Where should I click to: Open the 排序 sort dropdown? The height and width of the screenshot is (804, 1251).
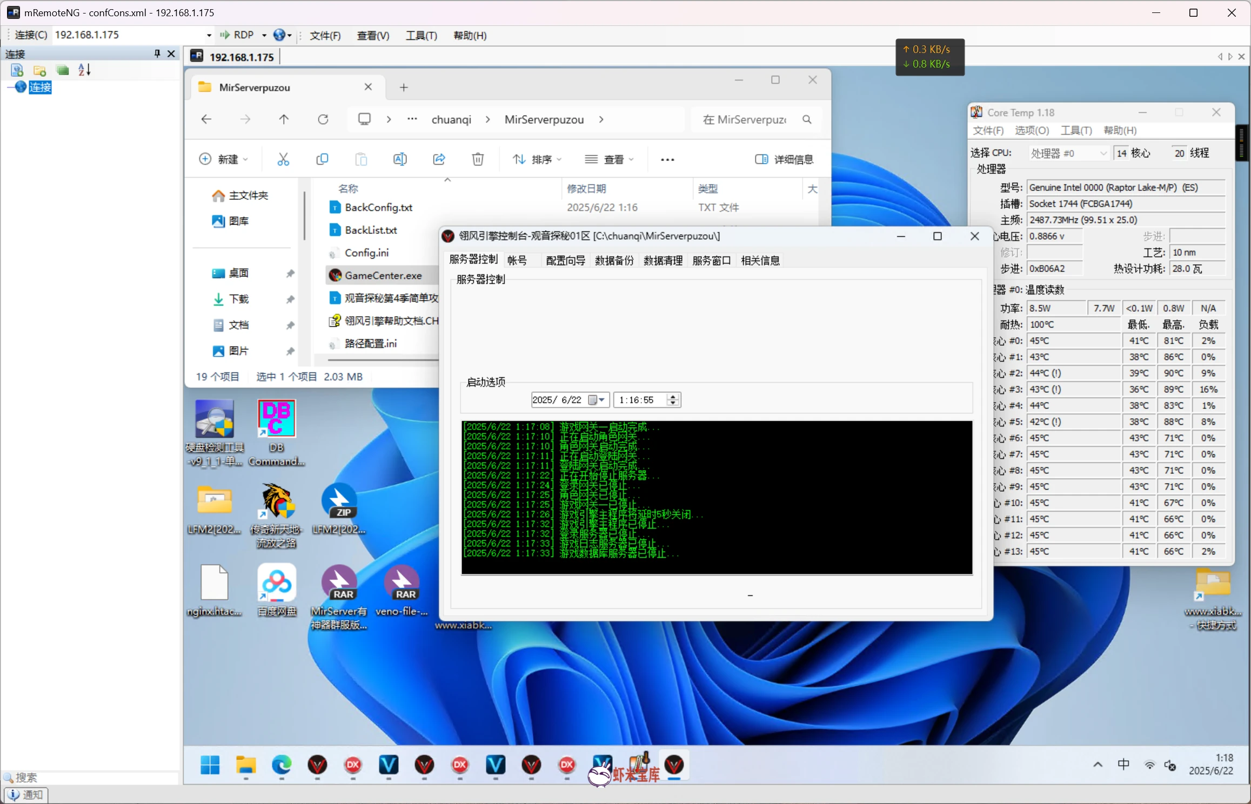(x=537, y=159)
